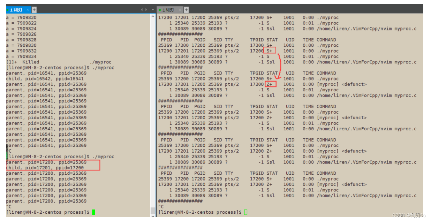Click the hollow green cursor in right pane
The width and height of the screenshot is (431, 221).
point(246,212)
